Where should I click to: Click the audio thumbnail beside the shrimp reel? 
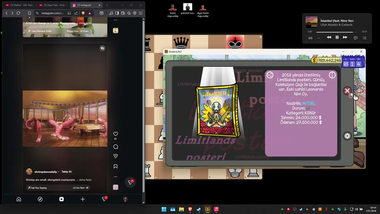tap(115, 187)
